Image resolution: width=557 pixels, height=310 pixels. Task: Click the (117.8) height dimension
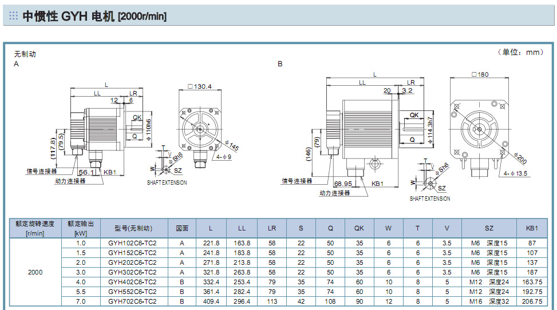pos(53,149)
